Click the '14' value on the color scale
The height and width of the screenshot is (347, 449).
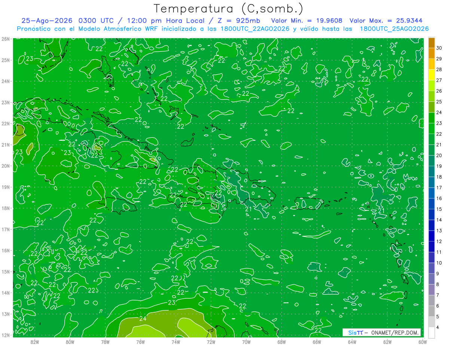[439, 220]
